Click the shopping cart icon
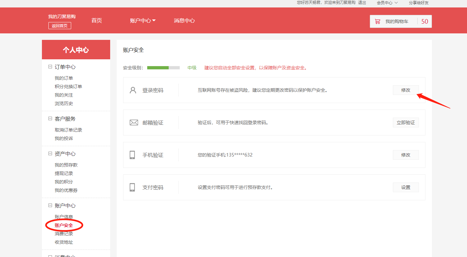Image resolution: width=467 pixels, height=257 pixels. [x=377, y=21]
